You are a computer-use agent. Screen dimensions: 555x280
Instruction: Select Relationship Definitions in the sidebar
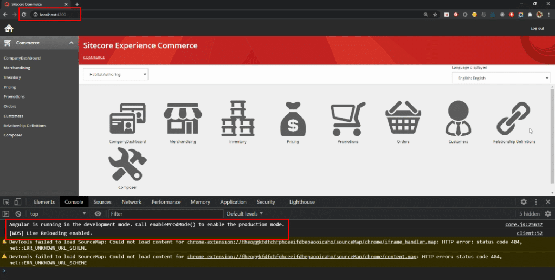coord(25,126)
